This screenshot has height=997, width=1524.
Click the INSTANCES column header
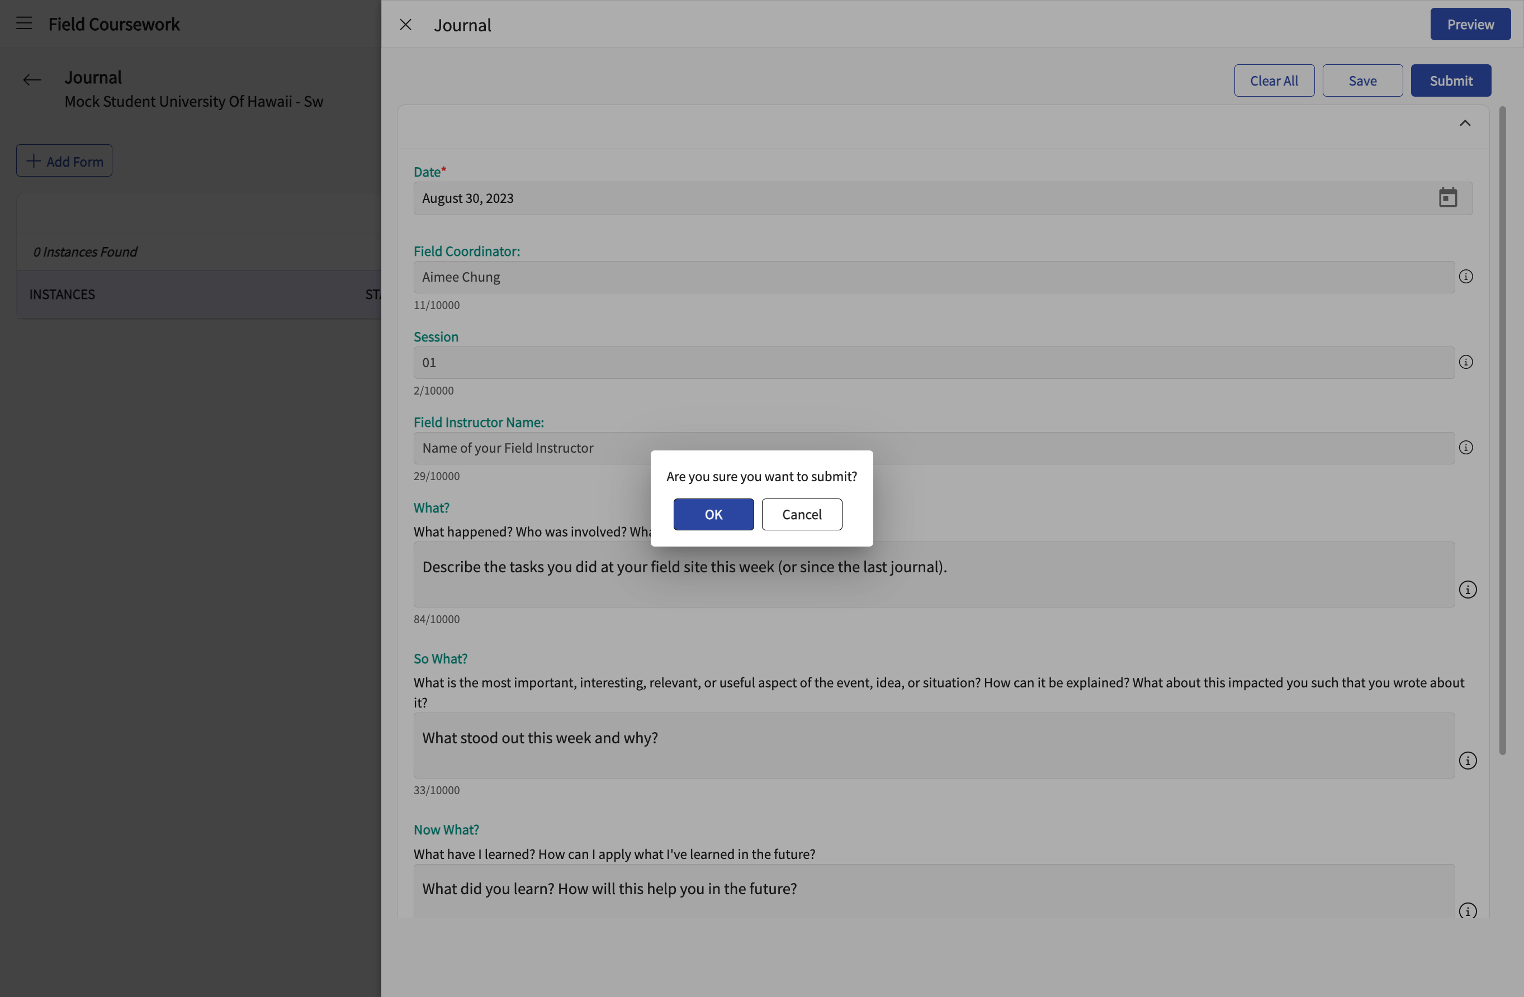184,295
